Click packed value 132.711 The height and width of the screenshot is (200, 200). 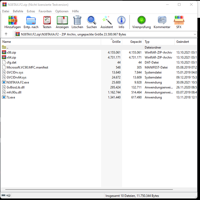tap(136, 87)
